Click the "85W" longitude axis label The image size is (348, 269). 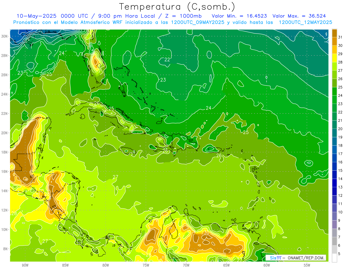(x=65, y=265)
